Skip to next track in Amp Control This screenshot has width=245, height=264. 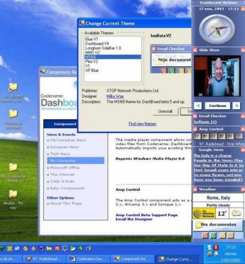230,136
